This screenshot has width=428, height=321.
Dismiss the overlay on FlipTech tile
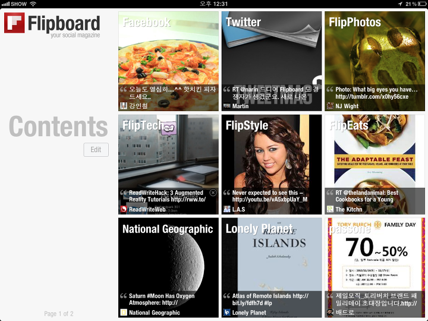[x=213, y=193]
